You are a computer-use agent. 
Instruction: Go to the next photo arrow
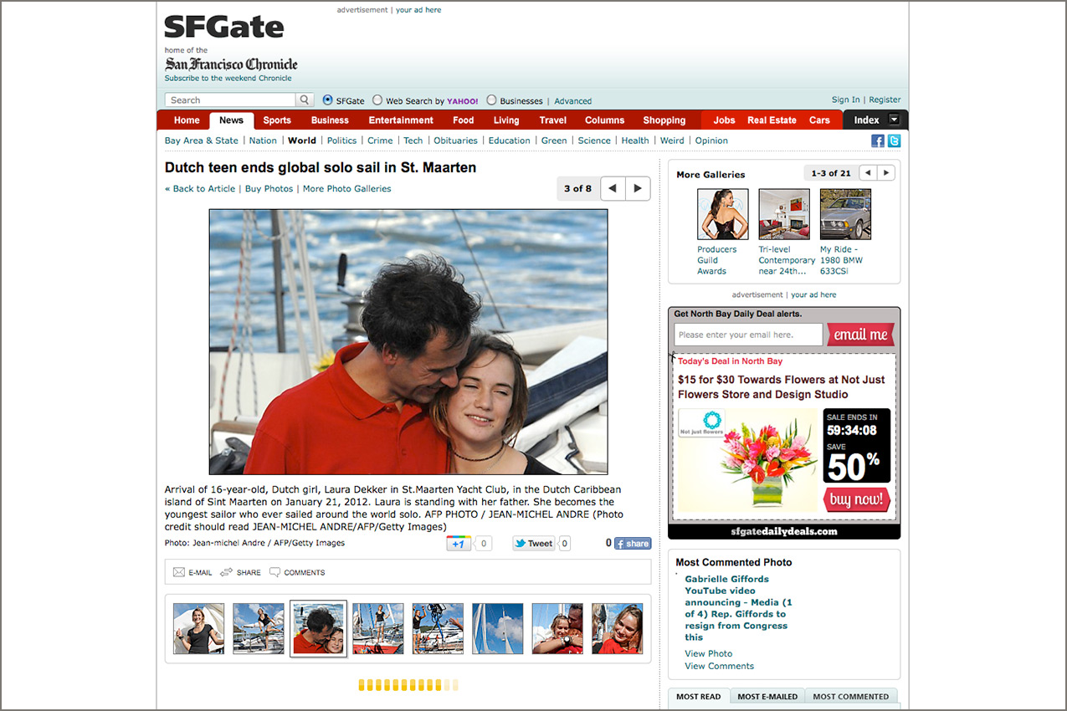coord(639,188)
